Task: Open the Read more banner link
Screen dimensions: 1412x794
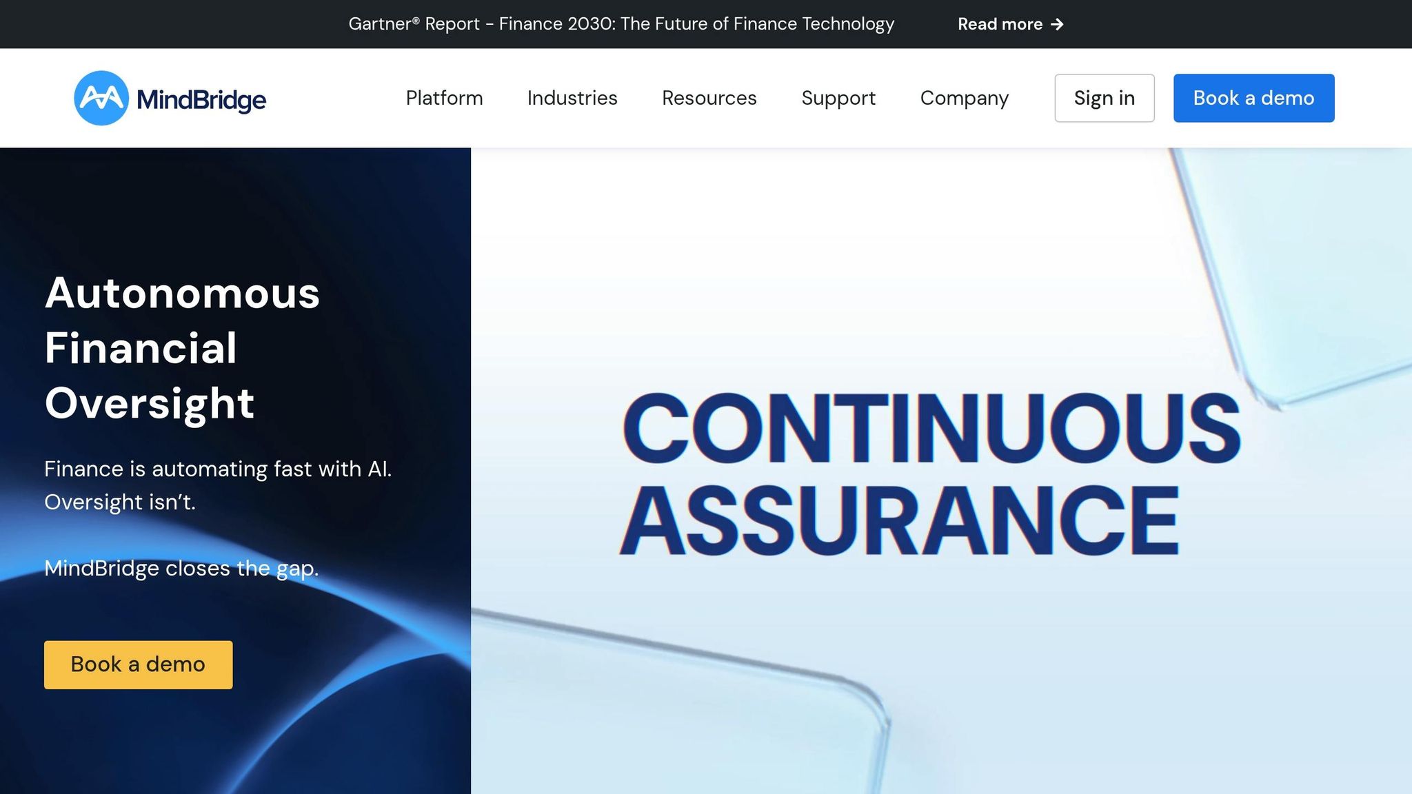Action: [1000, 25]
